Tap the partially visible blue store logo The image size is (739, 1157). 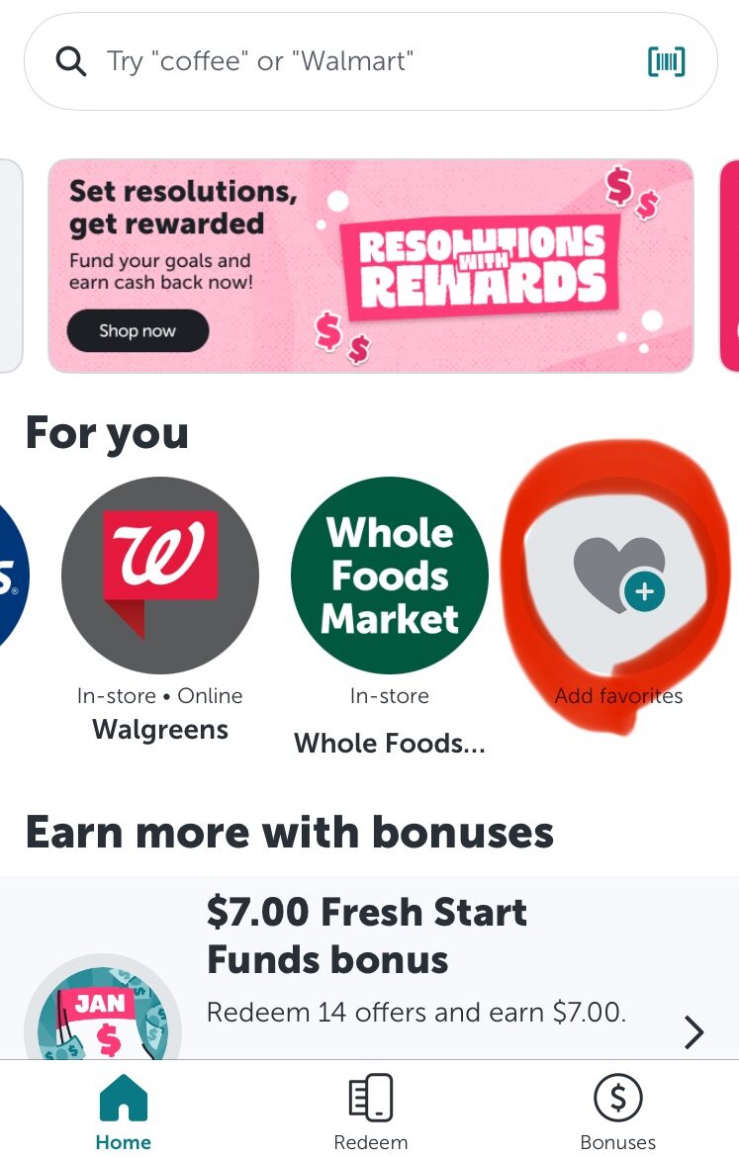(x=13, y=575)
